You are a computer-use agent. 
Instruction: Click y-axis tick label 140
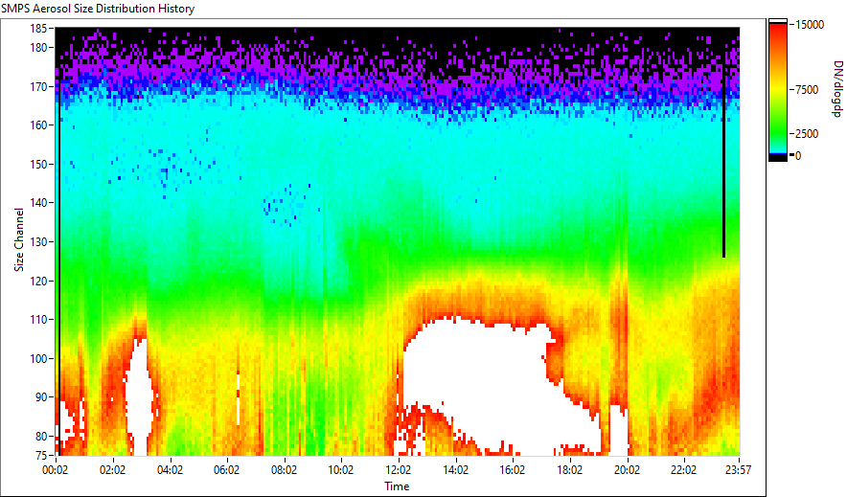click(38, 203)
